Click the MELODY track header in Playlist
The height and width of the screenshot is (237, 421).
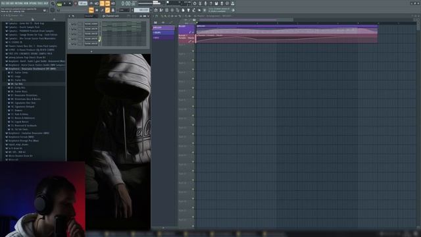[186, 29]
